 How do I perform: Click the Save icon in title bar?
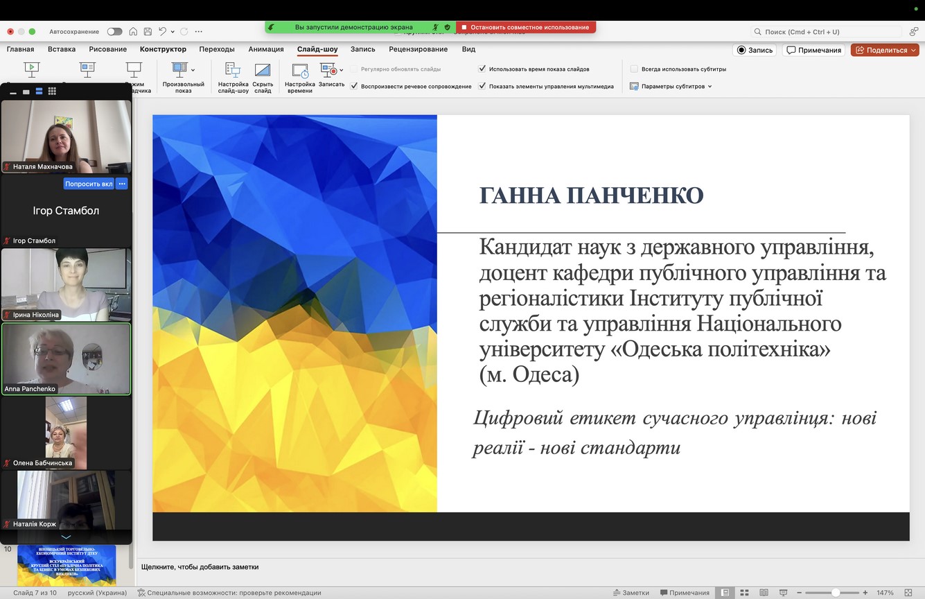click(x=148, y=31)
